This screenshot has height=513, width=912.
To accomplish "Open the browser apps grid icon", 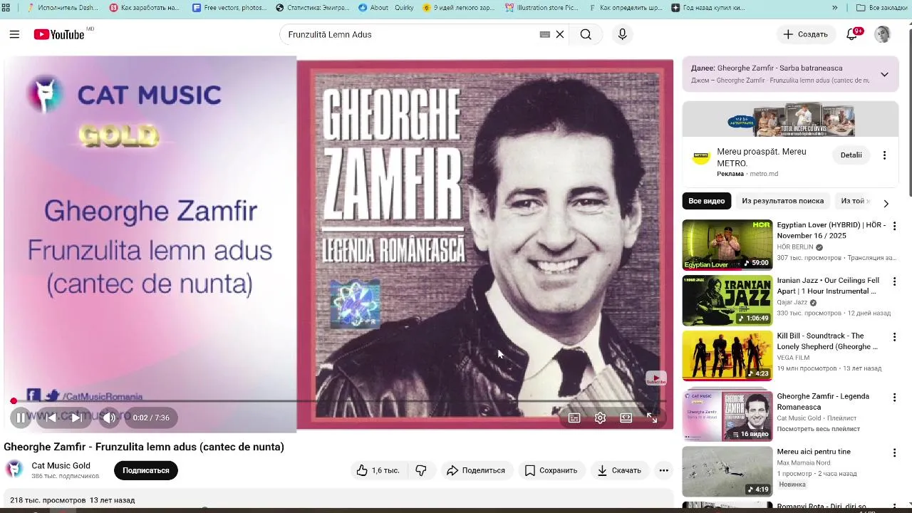I will pos(6,8).
